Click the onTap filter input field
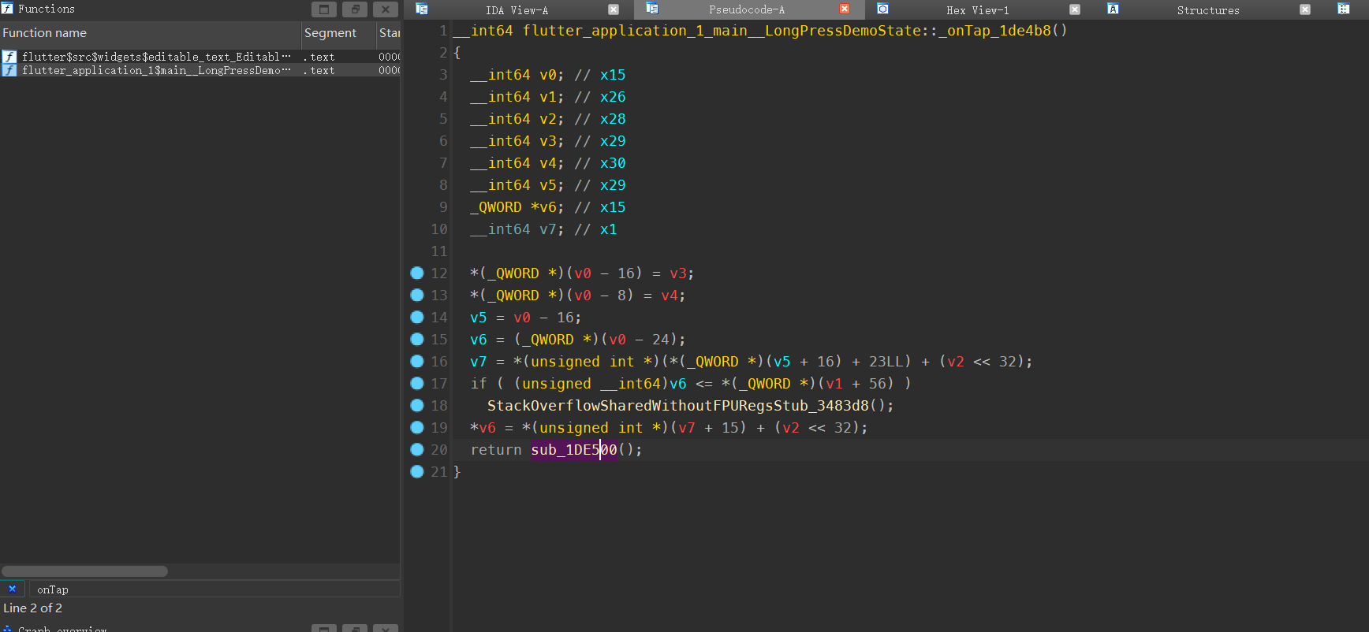The width and height of the screenshot is (1369, 632). pyautogui.click(x=214, y=589)
